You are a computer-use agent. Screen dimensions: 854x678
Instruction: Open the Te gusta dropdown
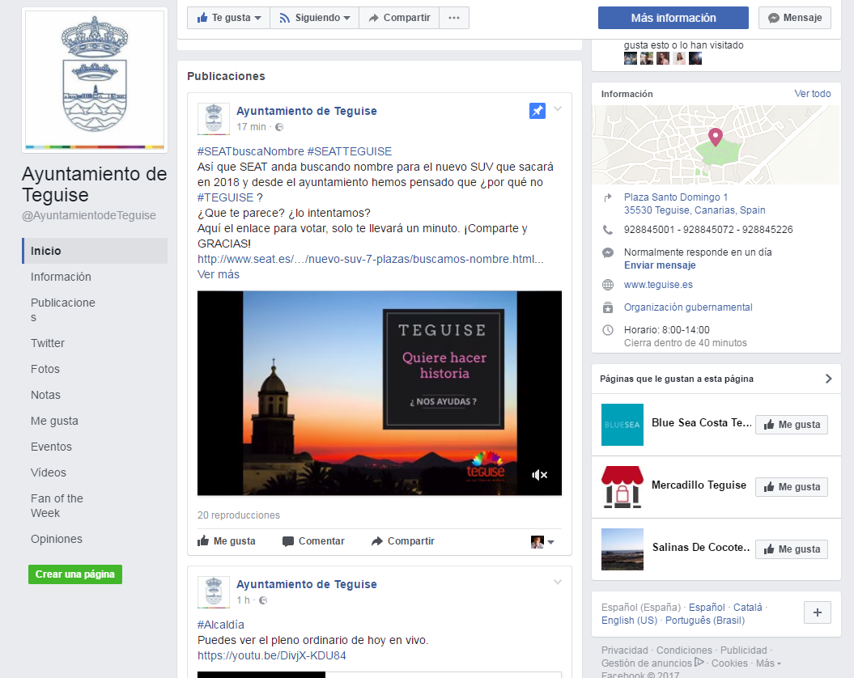click(229, 18)
